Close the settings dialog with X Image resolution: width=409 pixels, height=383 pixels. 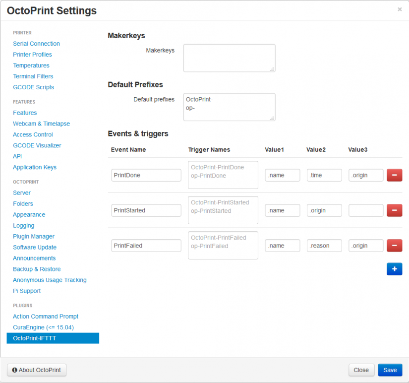(x=400, y=9)
